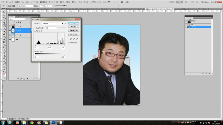Expand more workspaces chevron

click(x=197, y=2)
